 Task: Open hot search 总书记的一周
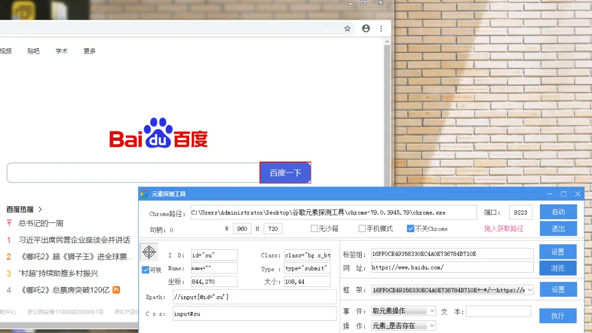tap(41, 223)
